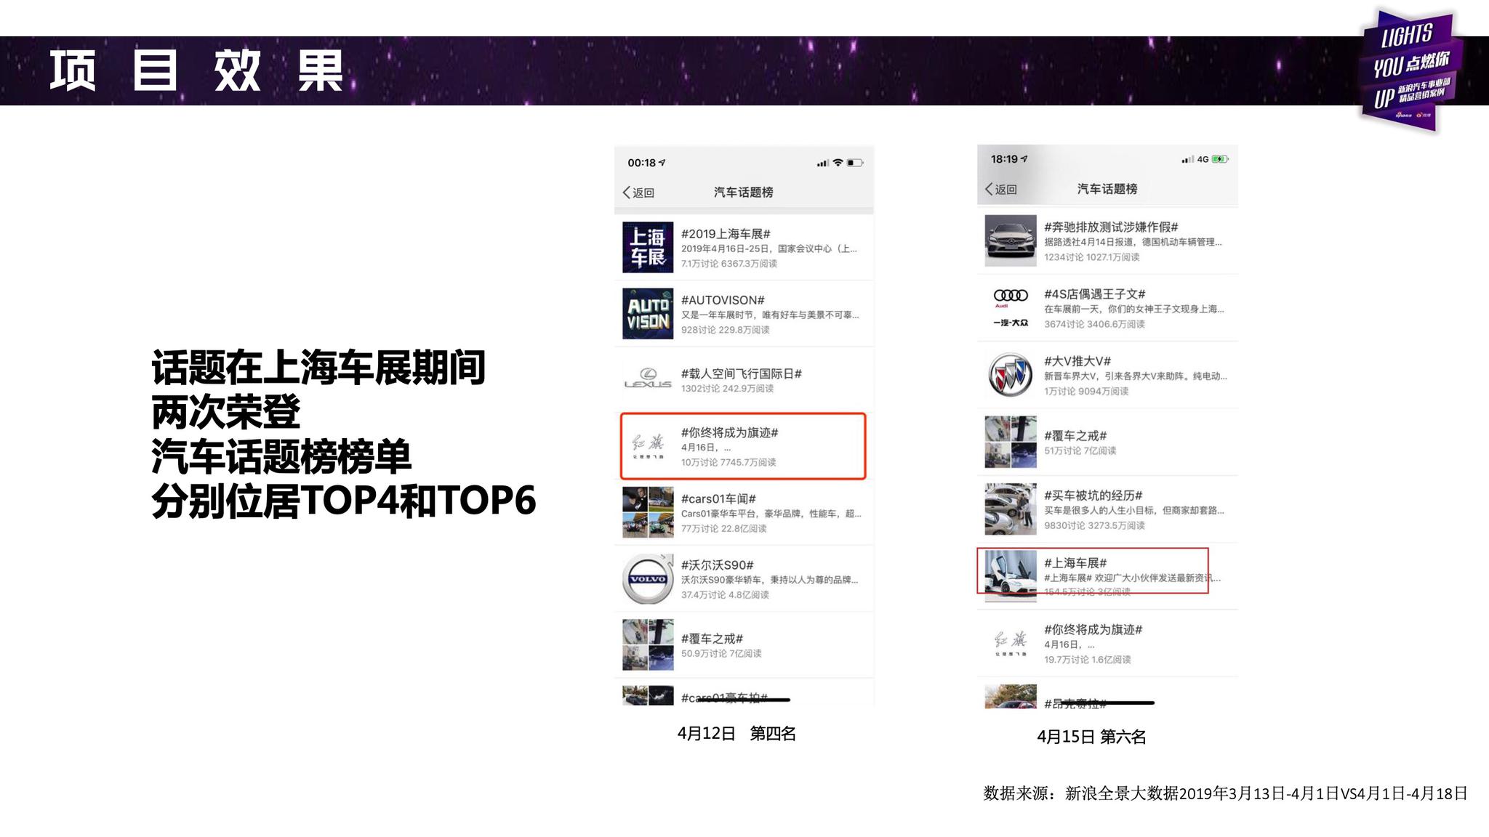Open #奔驰排放测试涉嫌作假# topic
This screenshot has height=837, width=1489.
(x=1111, y=227)
